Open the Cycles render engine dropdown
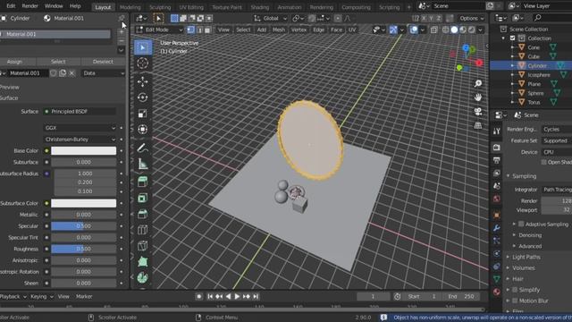Screen dimensions: 572x322 (556, 129)
